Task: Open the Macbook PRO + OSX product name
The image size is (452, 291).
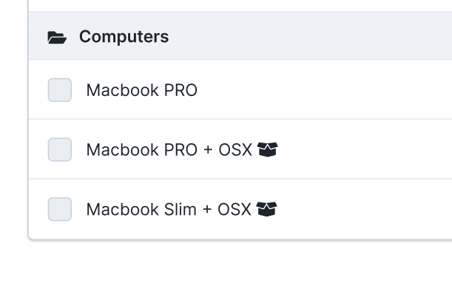Action: [x=169, y=150]
